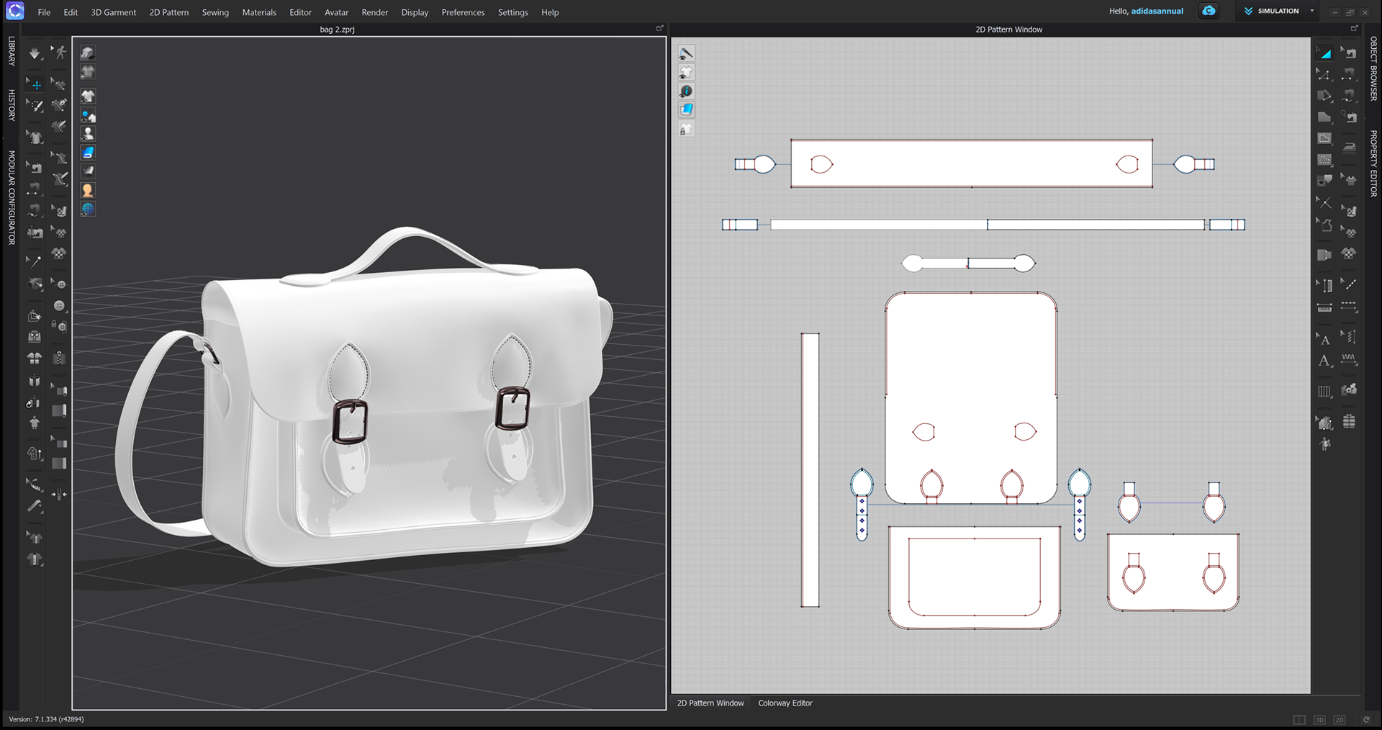Image resolution: width=1382 pixels, height=730 pixels.
Task: Pop out the bag 2.zprj 3D window
Action: [660, 28]
